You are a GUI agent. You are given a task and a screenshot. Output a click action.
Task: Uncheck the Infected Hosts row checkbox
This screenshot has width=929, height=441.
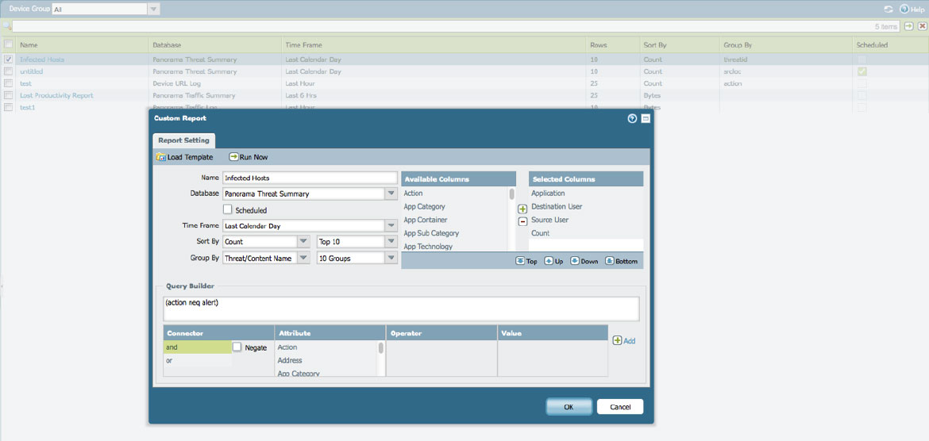tap(9, 59)
